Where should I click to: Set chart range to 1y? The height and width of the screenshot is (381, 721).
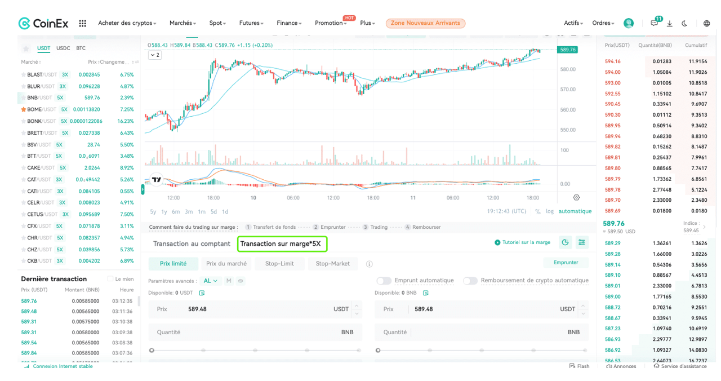(164, 212)
